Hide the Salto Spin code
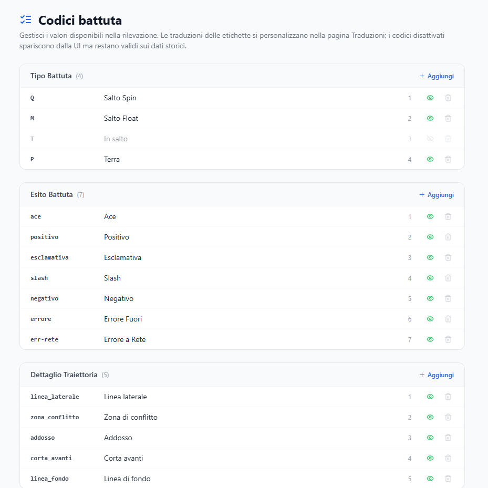 point(430,98)
